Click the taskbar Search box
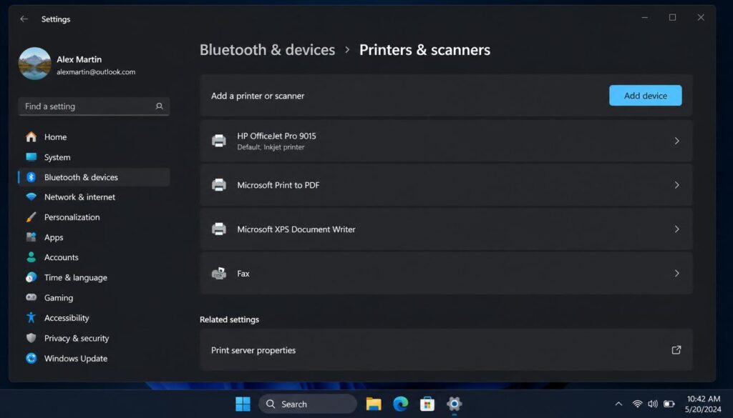The height and width of the screenshot is (418, 733). pyautogui.click(x=308, y=404)
